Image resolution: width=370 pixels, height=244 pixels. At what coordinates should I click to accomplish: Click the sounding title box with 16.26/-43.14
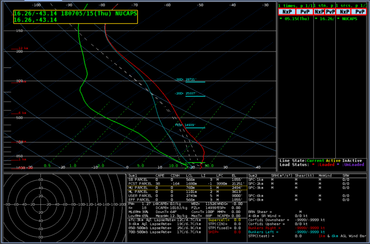tap(76, 17)
